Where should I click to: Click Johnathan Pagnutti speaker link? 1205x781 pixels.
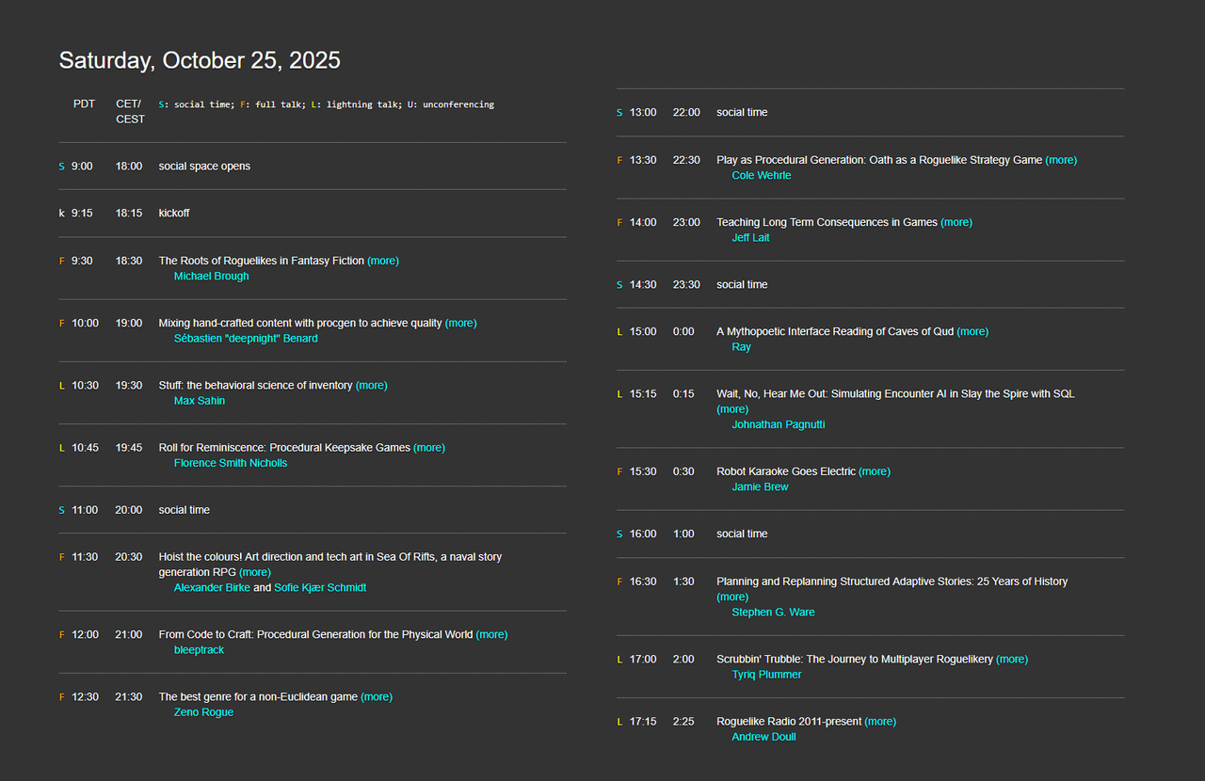tap(779, 424)
